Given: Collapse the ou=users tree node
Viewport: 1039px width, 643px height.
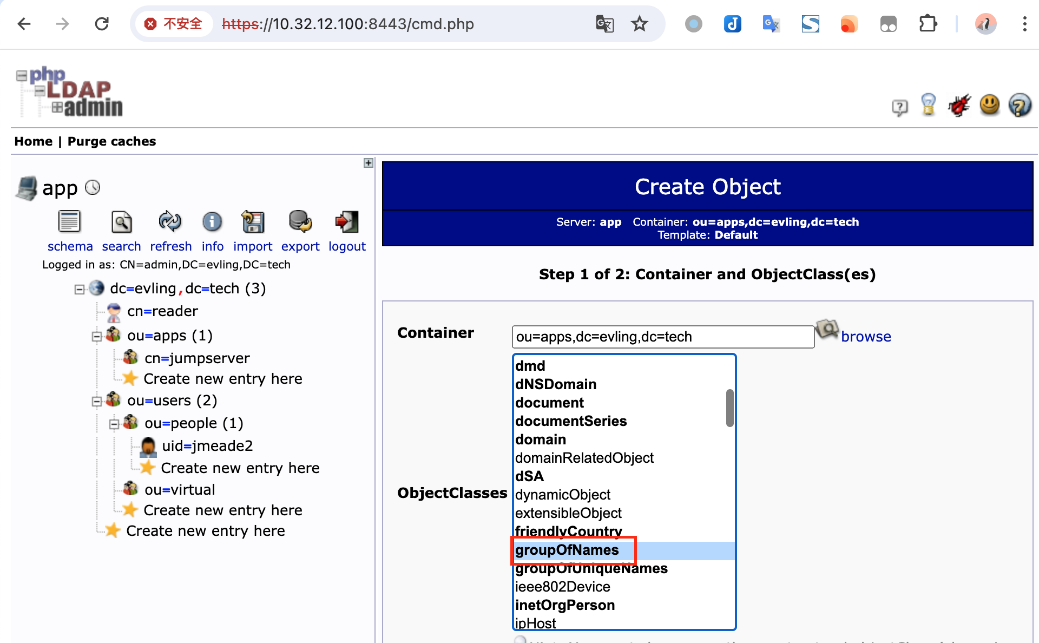Looking at the screenshot, I should pos(97,402).
